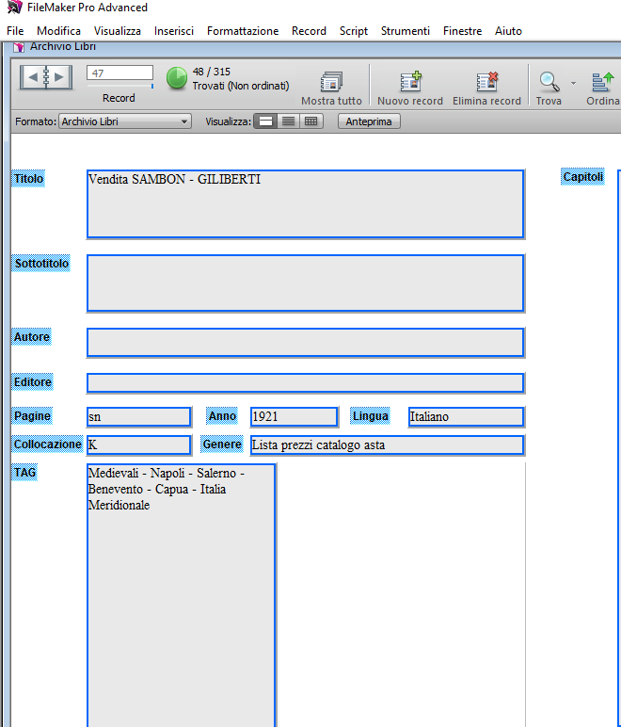Click the record number field
621x727 pixels.
(119, 73)
